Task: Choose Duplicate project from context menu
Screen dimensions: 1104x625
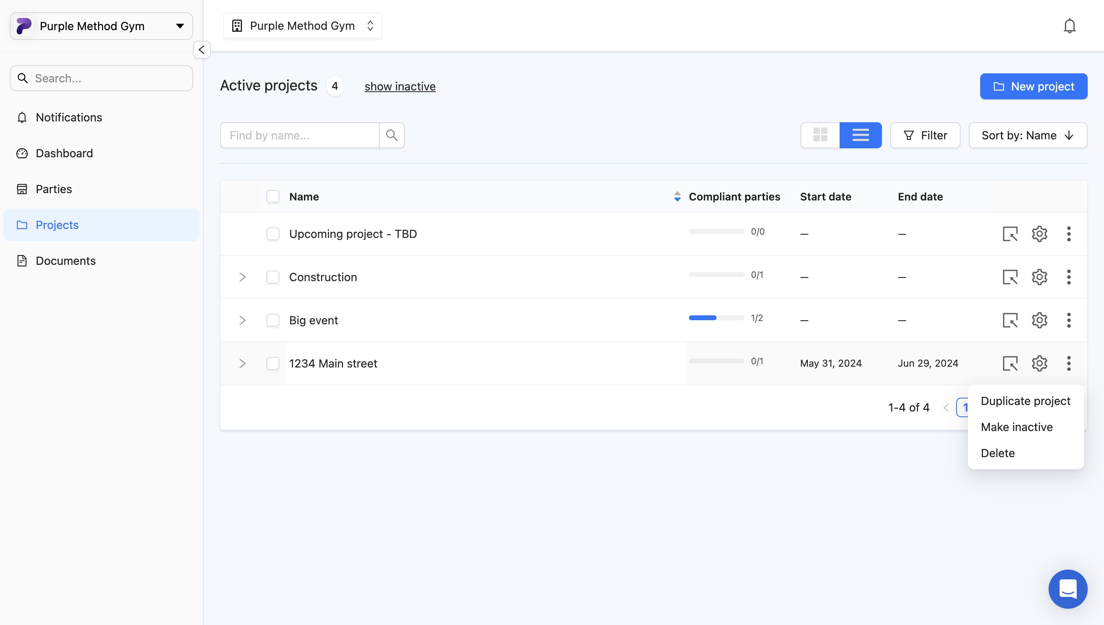Action: tap(1025, 401)
